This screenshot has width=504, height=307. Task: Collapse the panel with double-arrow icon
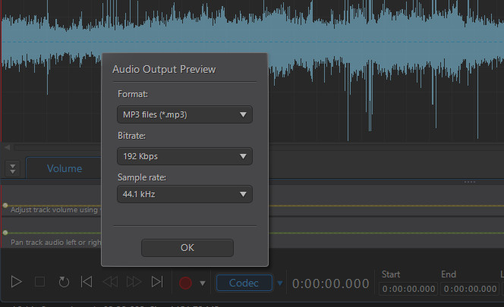coord(12,168)
